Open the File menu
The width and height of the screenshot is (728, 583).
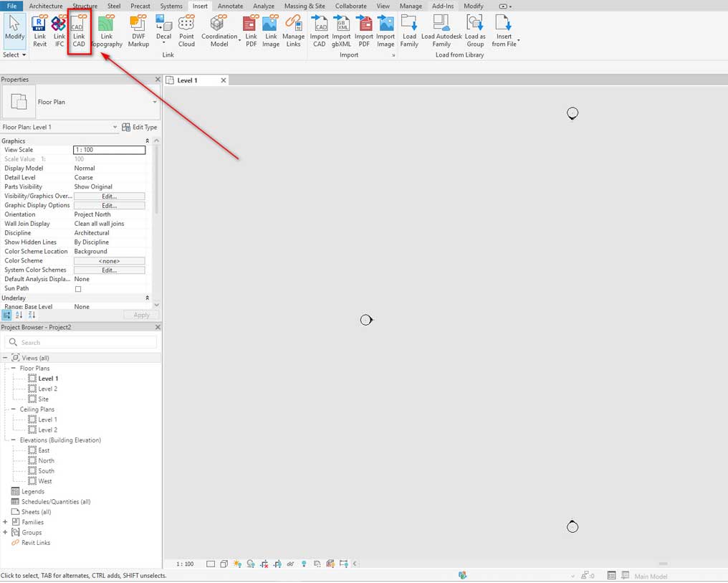pyautogui.click(x=11, y=6)
